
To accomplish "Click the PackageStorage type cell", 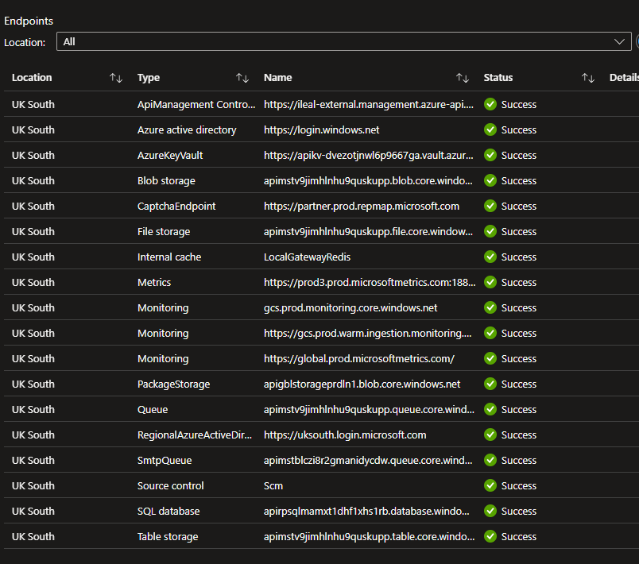I will point(173,384).
